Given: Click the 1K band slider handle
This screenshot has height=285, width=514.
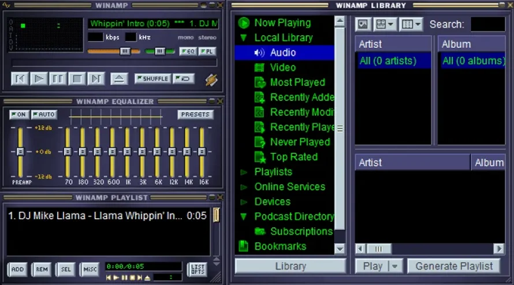Looking at the screenshot, I should tap(127, 152).
